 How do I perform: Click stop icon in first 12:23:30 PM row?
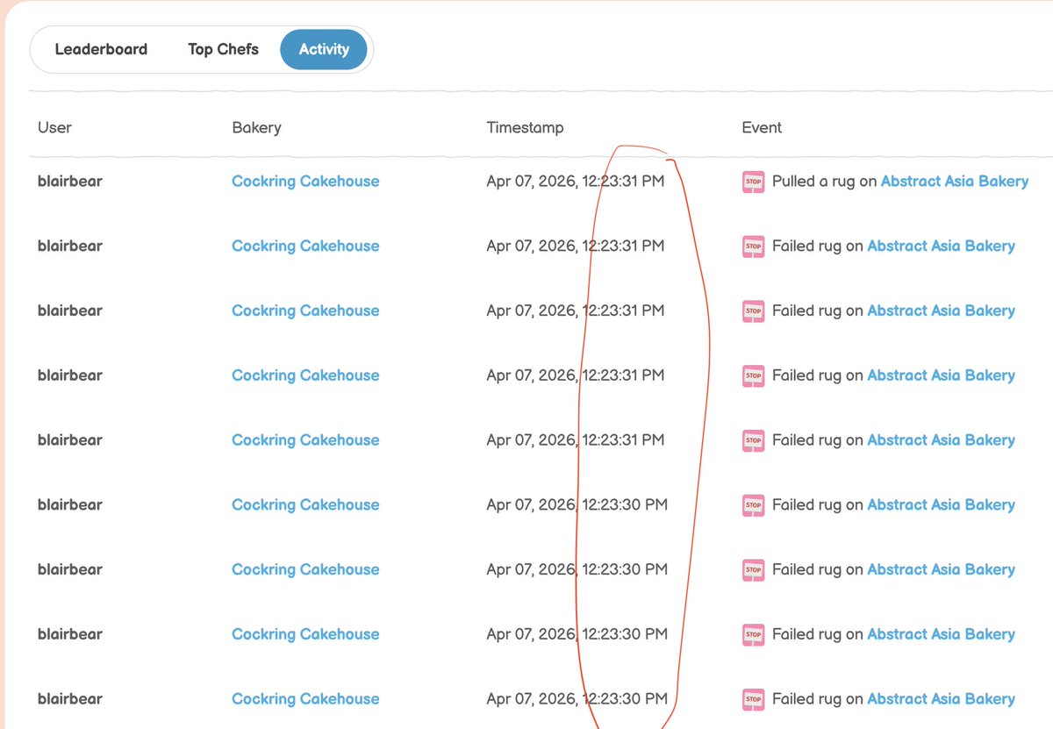(x=753, y=505)
